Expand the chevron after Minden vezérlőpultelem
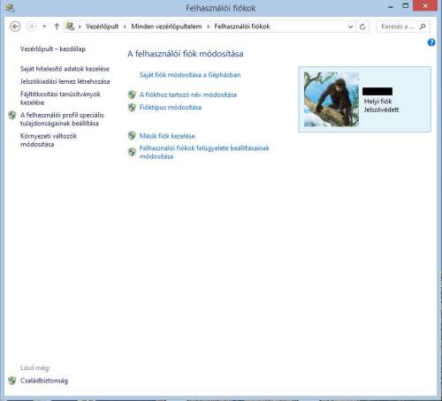Viewport: 442px width, 401px height. (208, 26)
